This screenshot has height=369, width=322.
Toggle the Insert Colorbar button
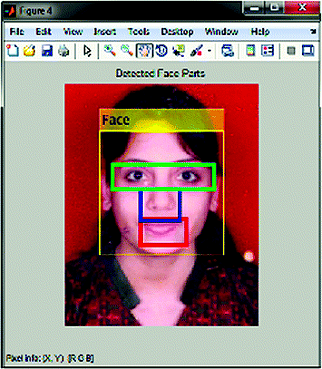[251, 51]
